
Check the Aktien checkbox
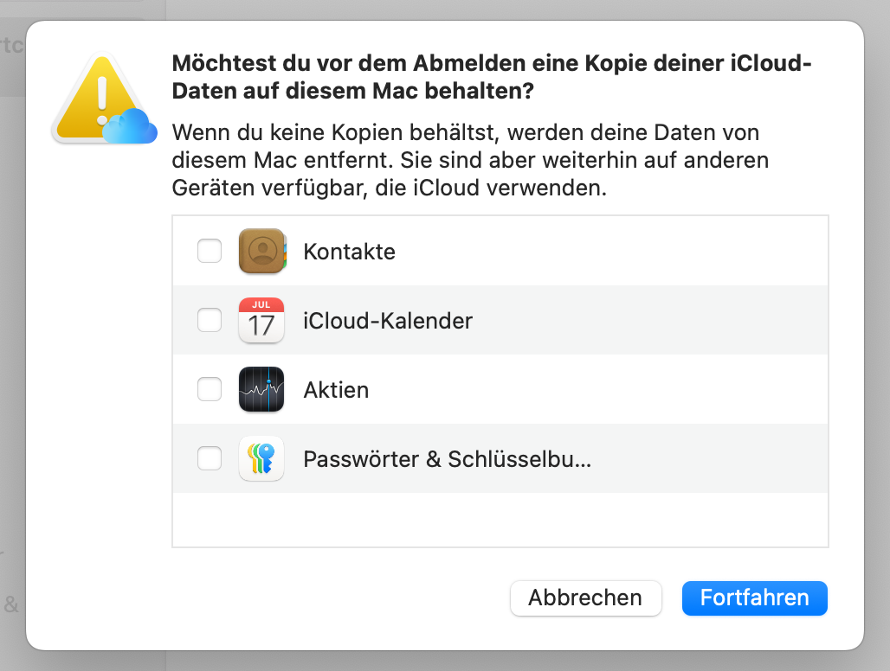210,389
